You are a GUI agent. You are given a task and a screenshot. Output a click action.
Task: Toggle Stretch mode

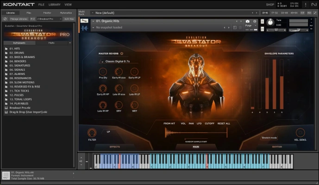[269, 138]
